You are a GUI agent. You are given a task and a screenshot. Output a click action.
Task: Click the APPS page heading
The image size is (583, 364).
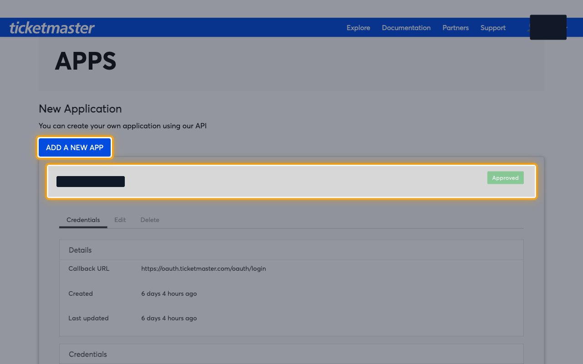(x=86, y=61)
